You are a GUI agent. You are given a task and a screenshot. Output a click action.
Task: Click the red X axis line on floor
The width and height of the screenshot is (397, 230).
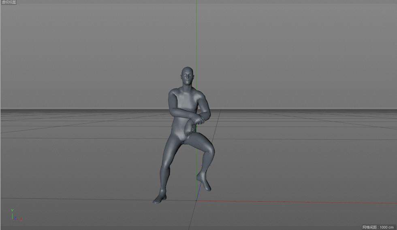[x=292, y=202]
